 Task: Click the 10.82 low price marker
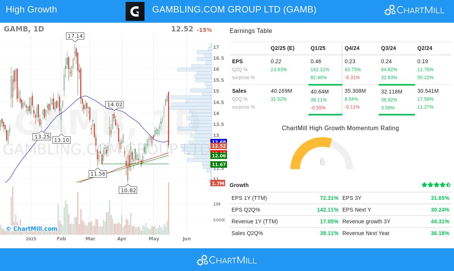128,190
